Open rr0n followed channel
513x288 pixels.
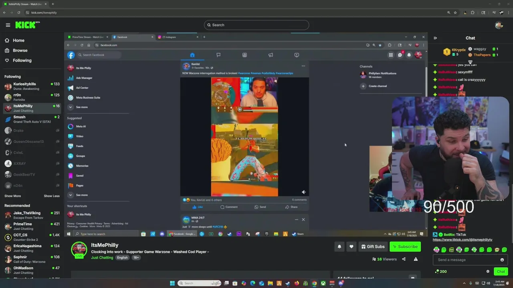[32, 97]
